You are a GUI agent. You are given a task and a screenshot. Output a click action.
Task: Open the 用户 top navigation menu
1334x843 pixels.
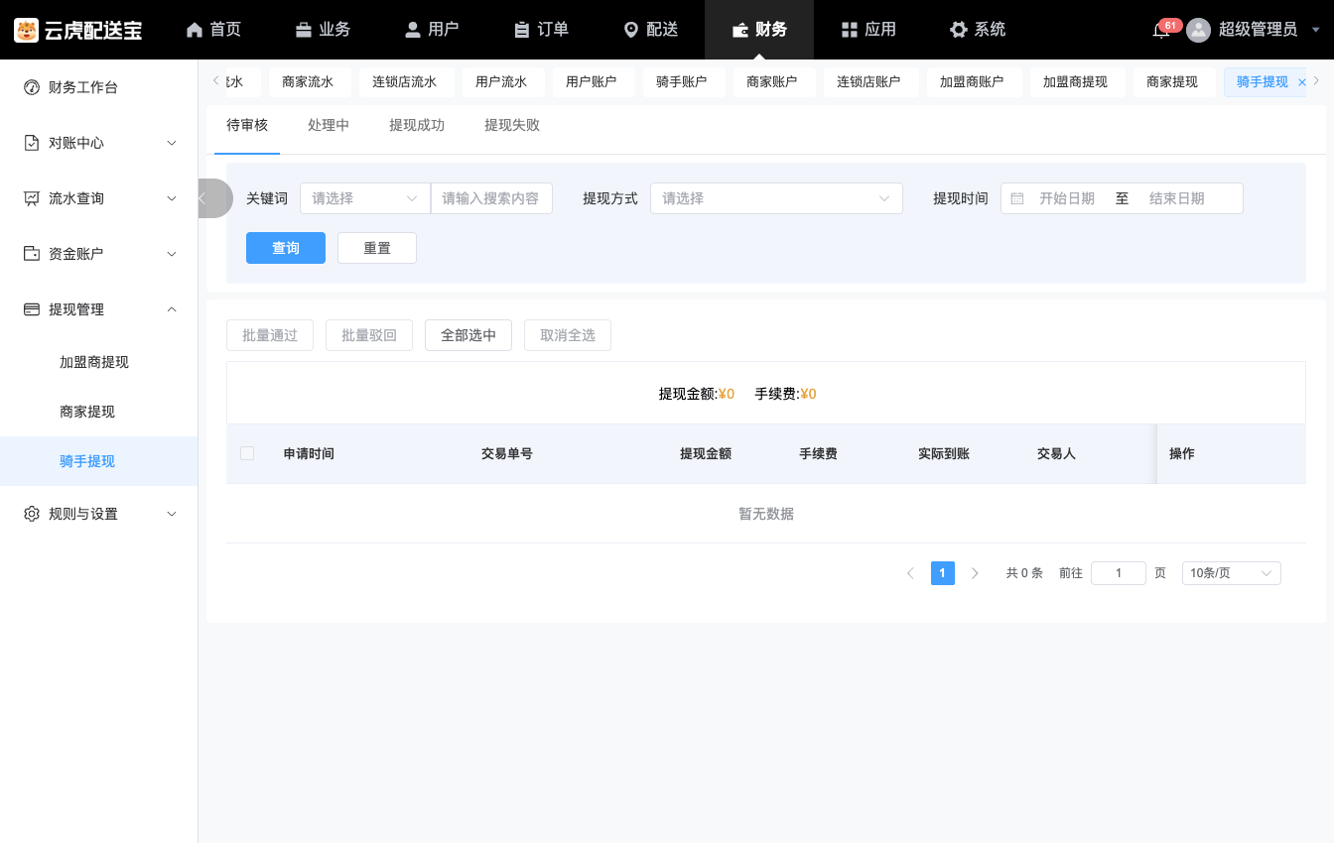[432, 30]
